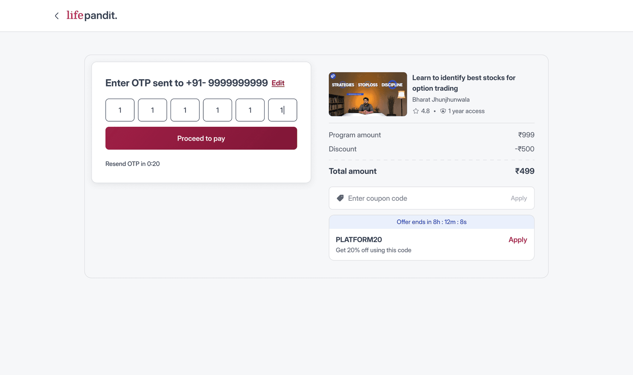Select the second OTP digit box
Viewport: 633px width, 375px height.
[153, 110]
